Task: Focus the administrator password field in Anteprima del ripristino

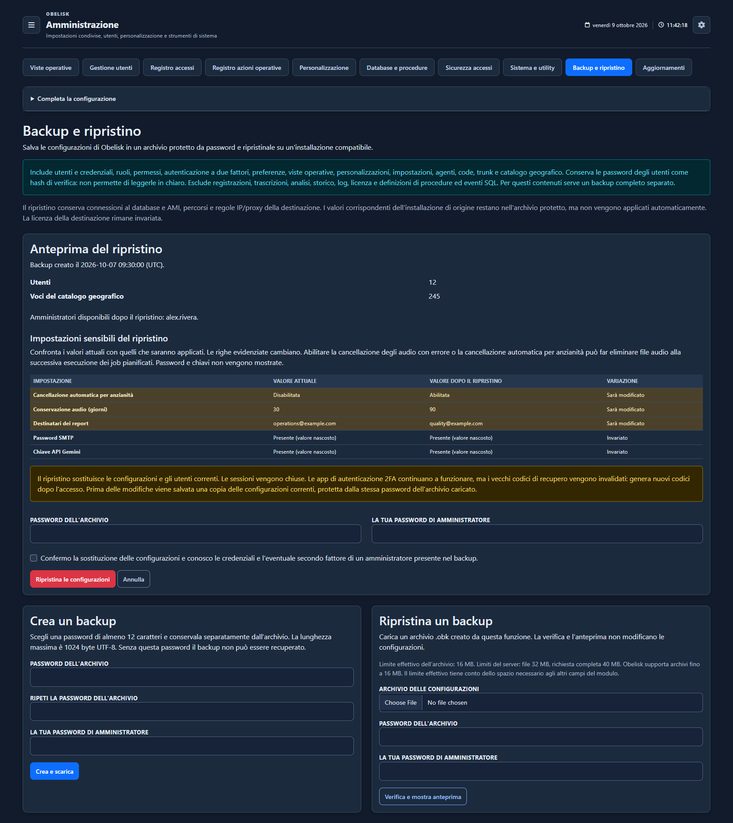Action: 537,534
